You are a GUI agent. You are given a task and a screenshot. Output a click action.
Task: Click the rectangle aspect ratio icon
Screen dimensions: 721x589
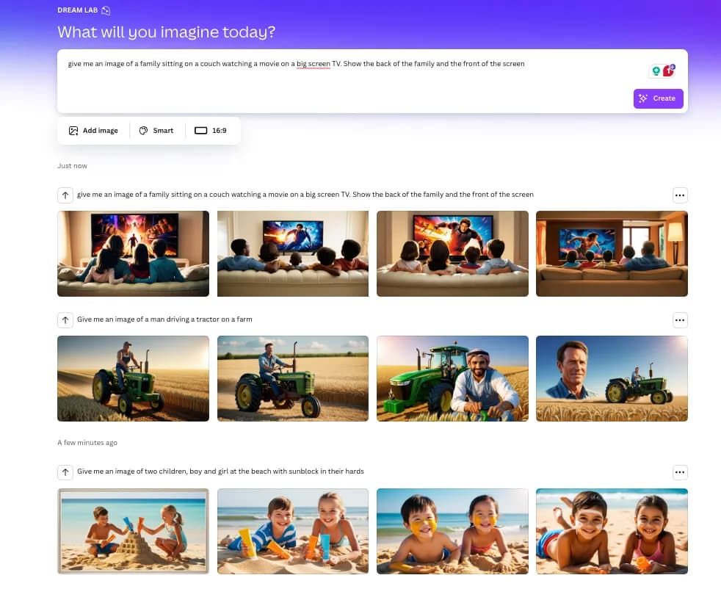[201, 131]
